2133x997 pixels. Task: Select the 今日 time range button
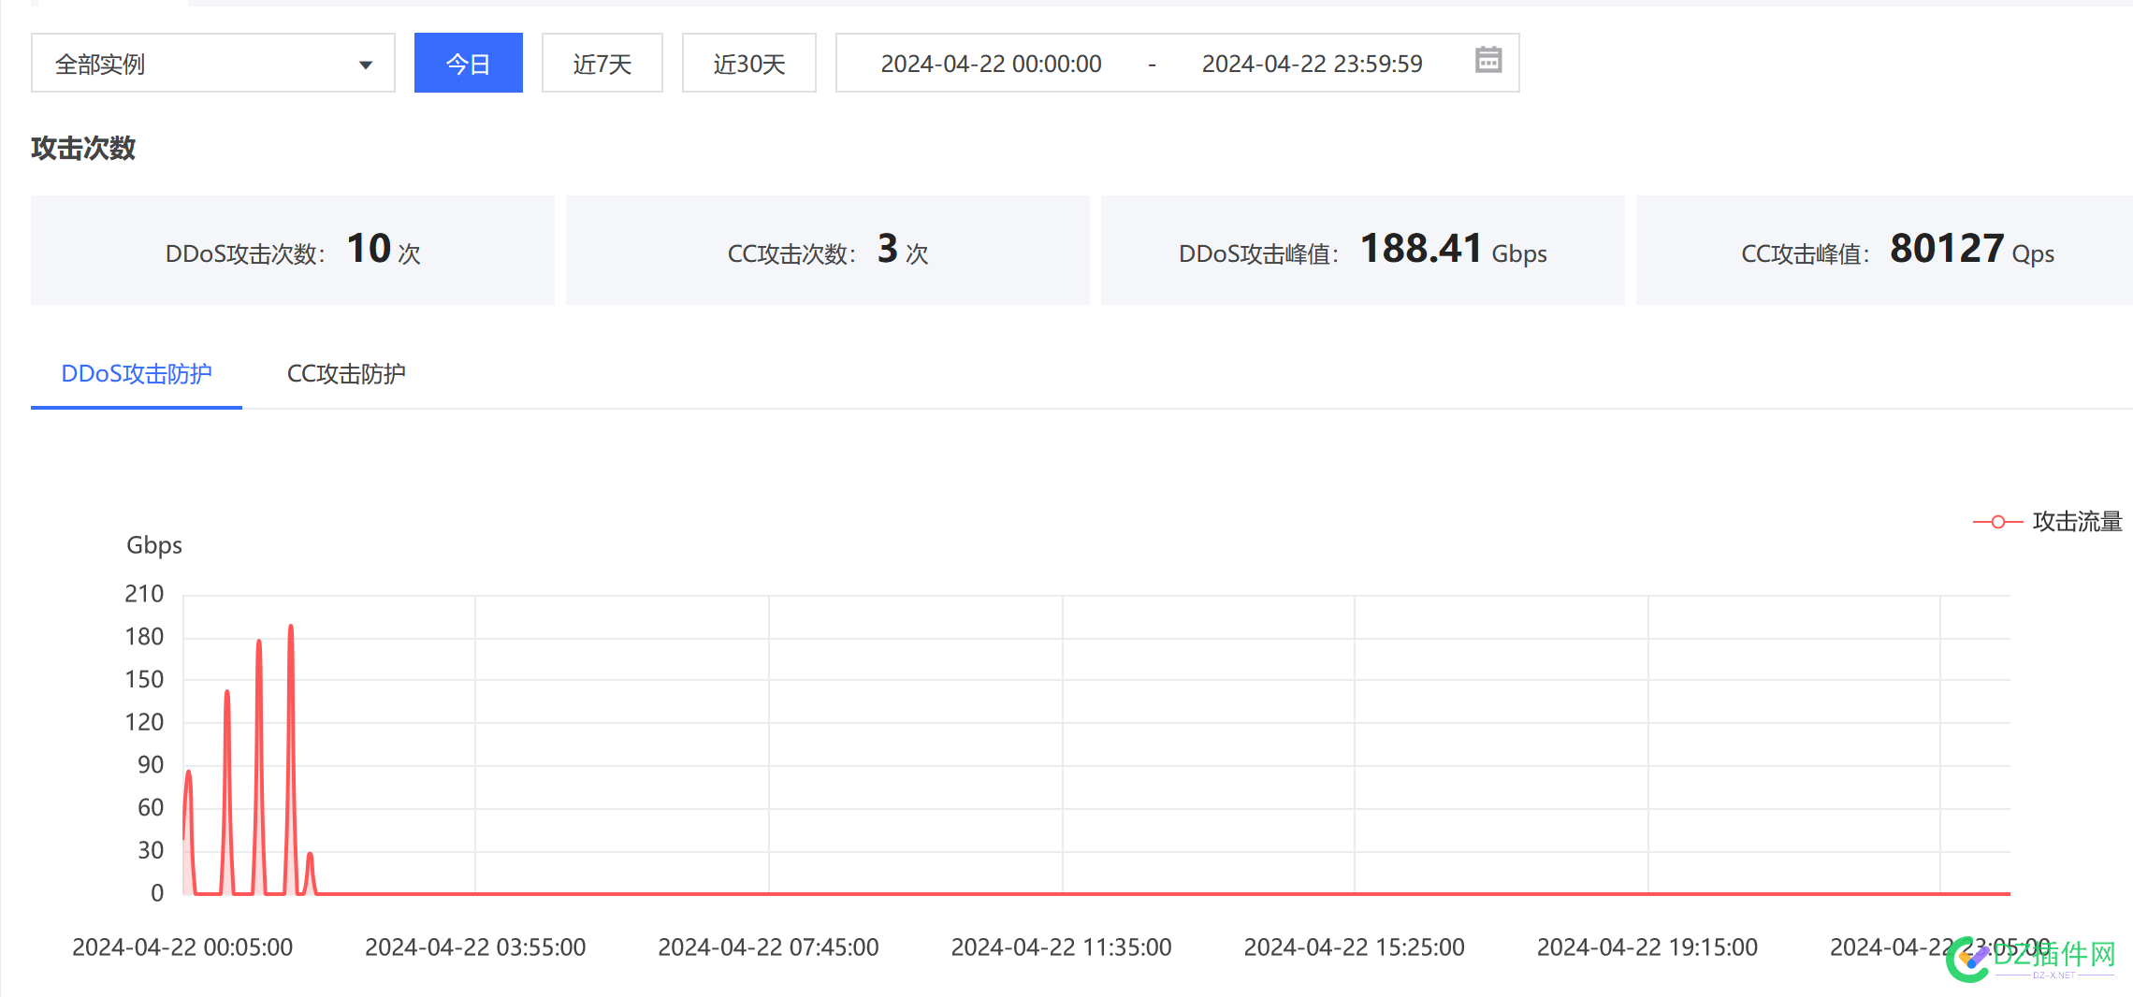click(468, 64)
